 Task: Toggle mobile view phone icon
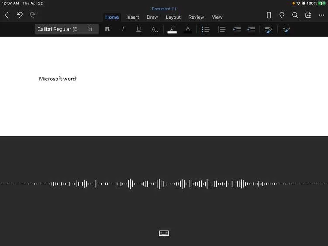tap(269, 15)
